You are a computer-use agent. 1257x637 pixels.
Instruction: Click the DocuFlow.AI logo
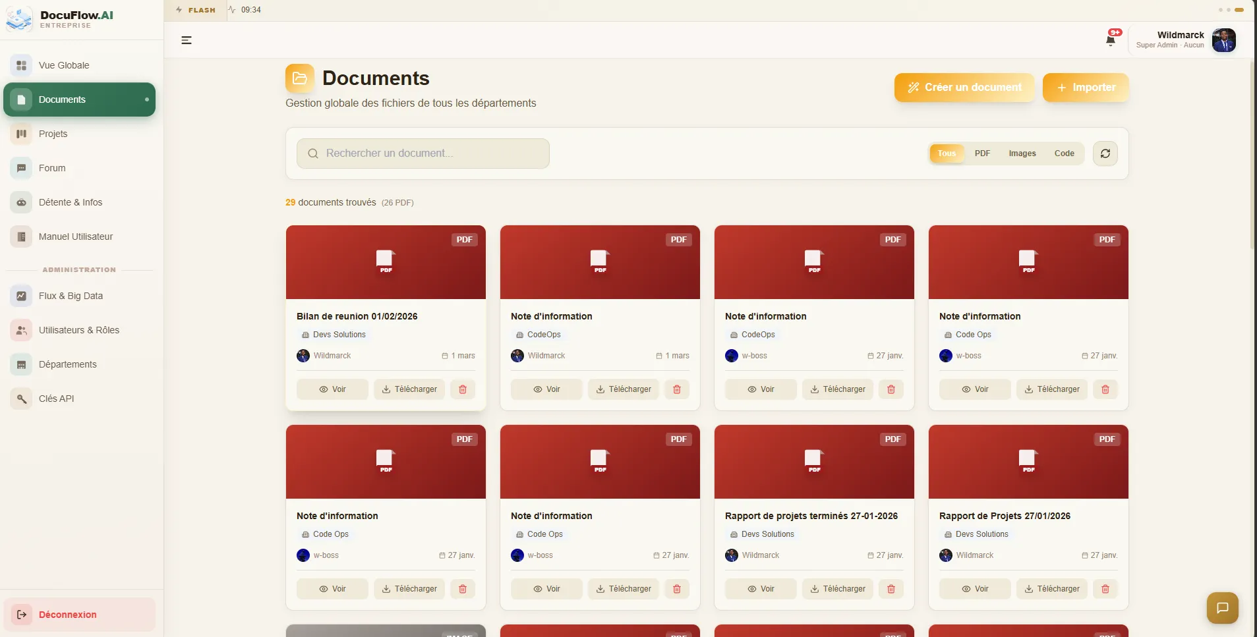(x=18, y=19)
